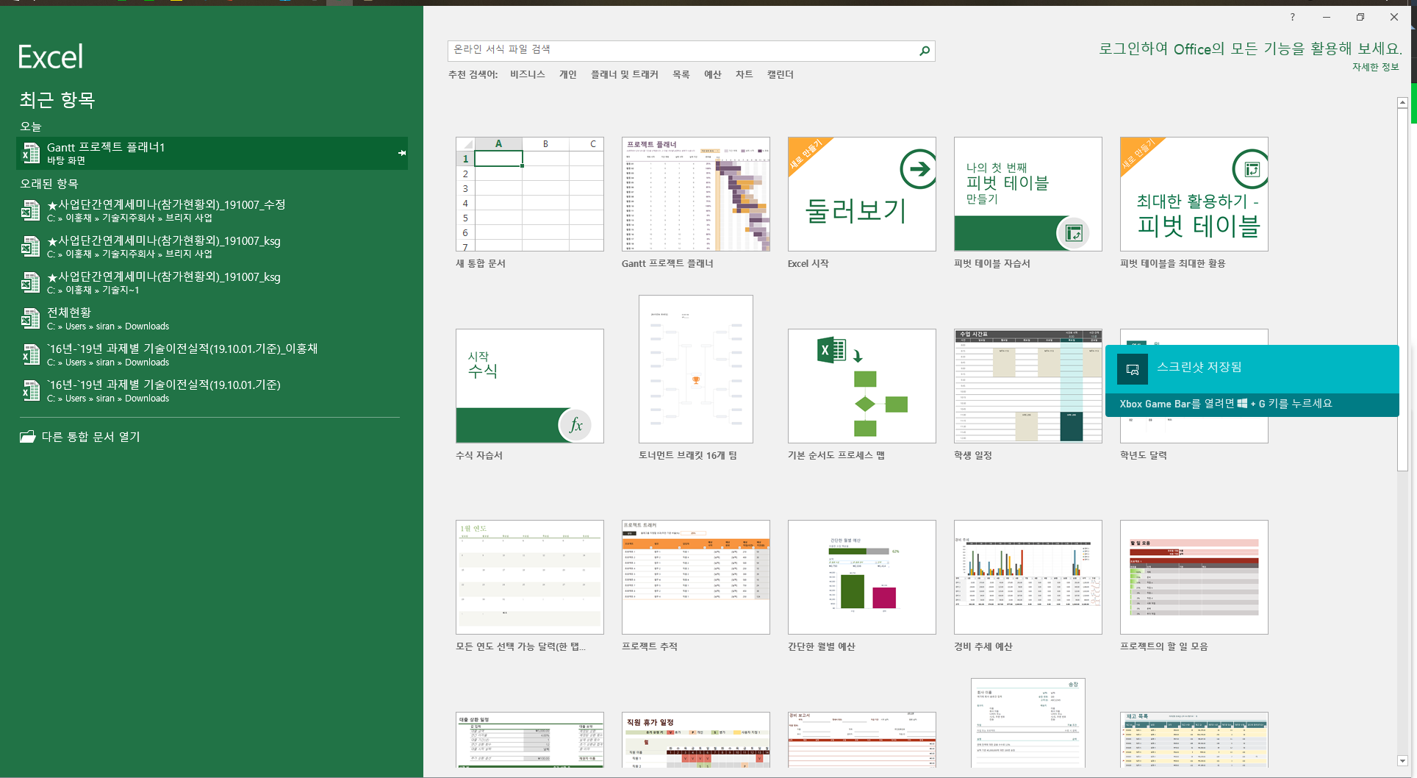Open the 대출 상환 일정 template thumbnail
Viewport: 1417px width, 778px height.
point(530,740)
